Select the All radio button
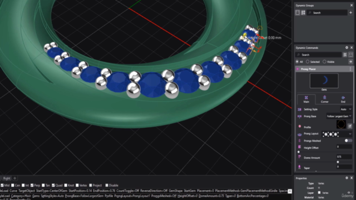The image size is (356, 200). click(x=297, y=62)
